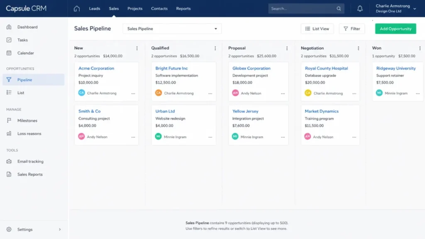Open the Filter button
Image resolution: width=425 pixels, height=239 pixels.
pyautogui.click(x=352, y=29)
